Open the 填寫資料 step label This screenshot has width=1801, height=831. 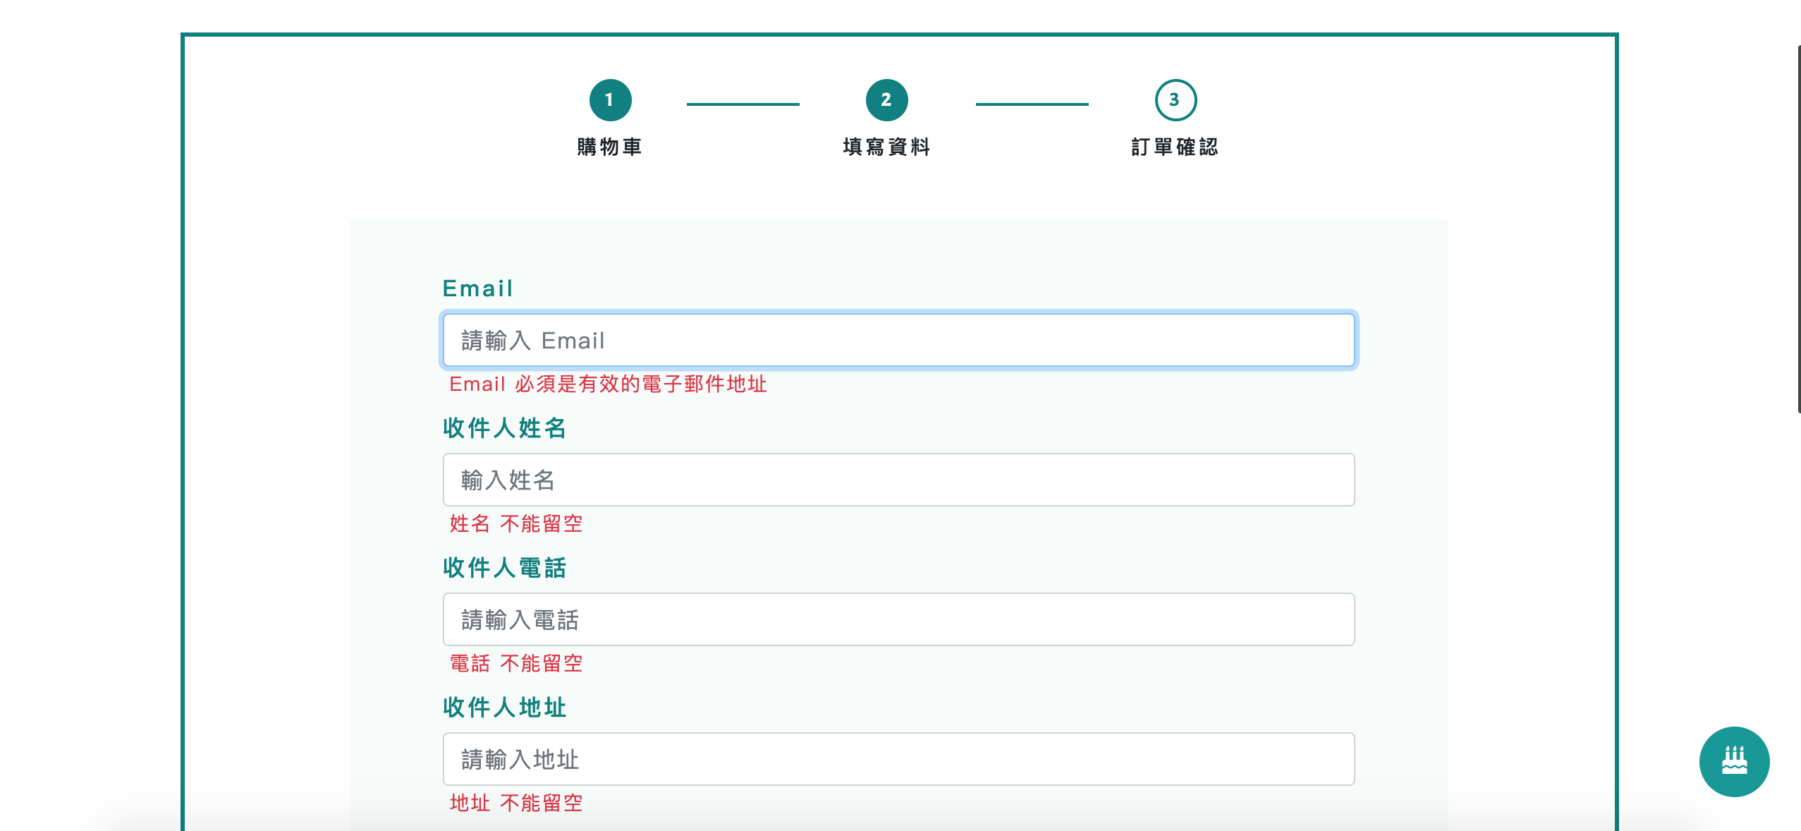pyautogui.click(x=886, y=147)
